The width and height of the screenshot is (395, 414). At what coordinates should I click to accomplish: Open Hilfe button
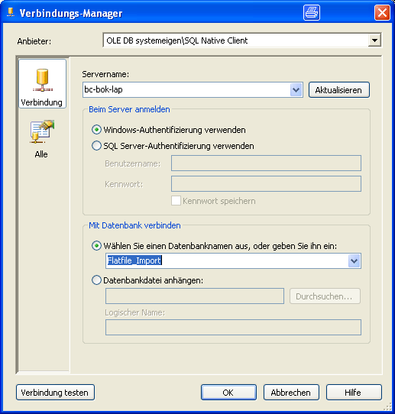354,393
